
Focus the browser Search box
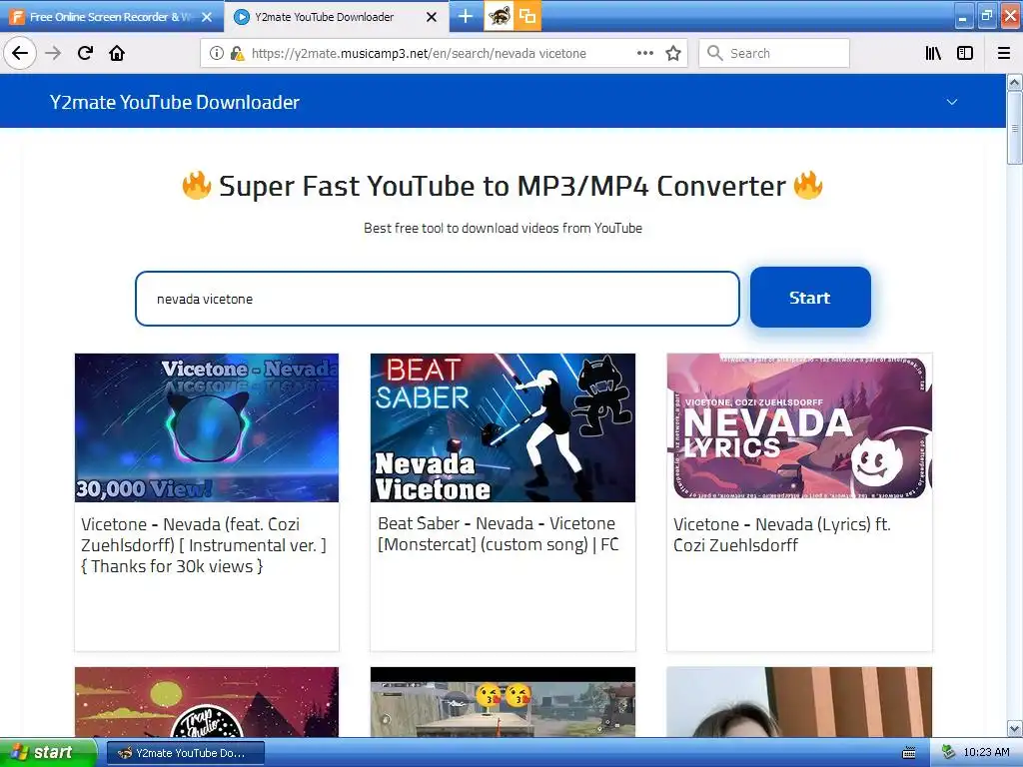pyautogui.click(x=774, y=53)
